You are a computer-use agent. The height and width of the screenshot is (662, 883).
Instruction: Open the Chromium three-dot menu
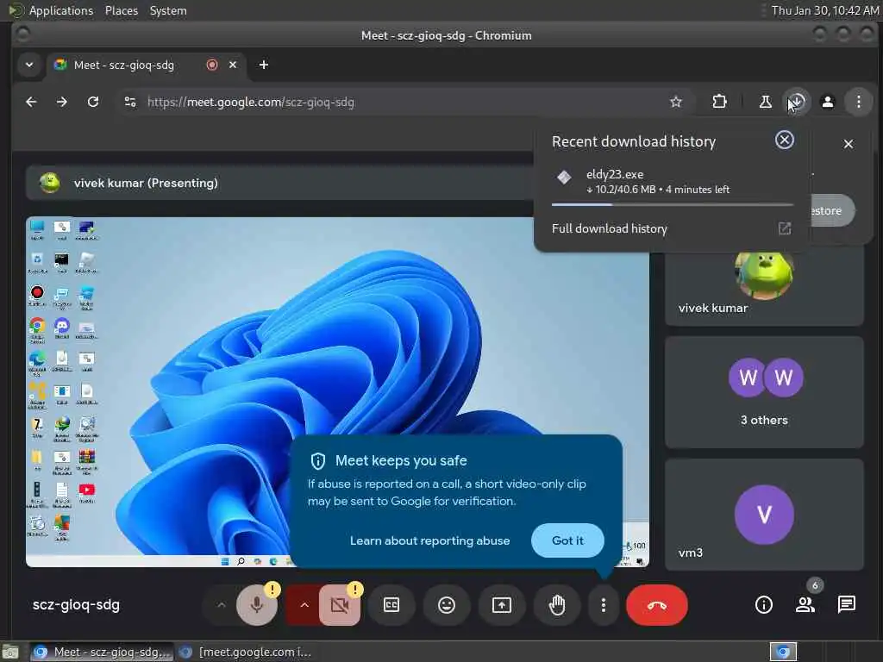(x=858, y=102)
